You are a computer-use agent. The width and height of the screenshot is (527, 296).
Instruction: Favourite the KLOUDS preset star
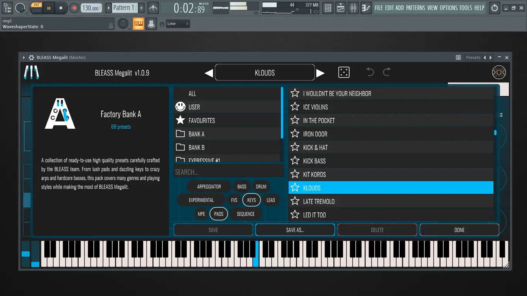(295, 188)
